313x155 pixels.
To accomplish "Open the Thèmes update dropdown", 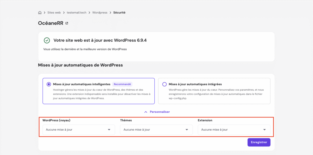I will tap(156, 130).
